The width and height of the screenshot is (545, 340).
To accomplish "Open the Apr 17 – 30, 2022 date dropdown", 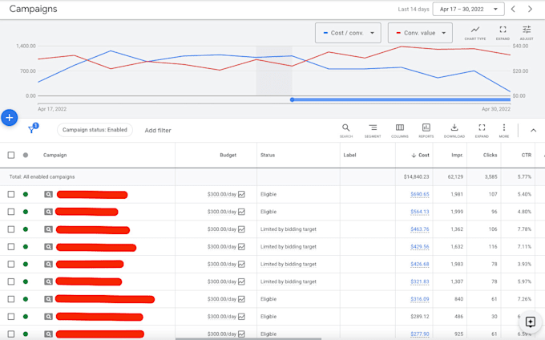I will [468, 9].
